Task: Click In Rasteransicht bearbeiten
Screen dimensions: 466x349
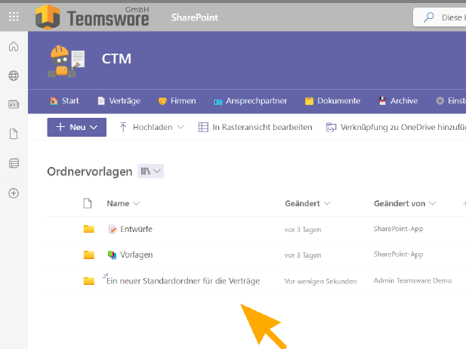Action: [255, 128]
